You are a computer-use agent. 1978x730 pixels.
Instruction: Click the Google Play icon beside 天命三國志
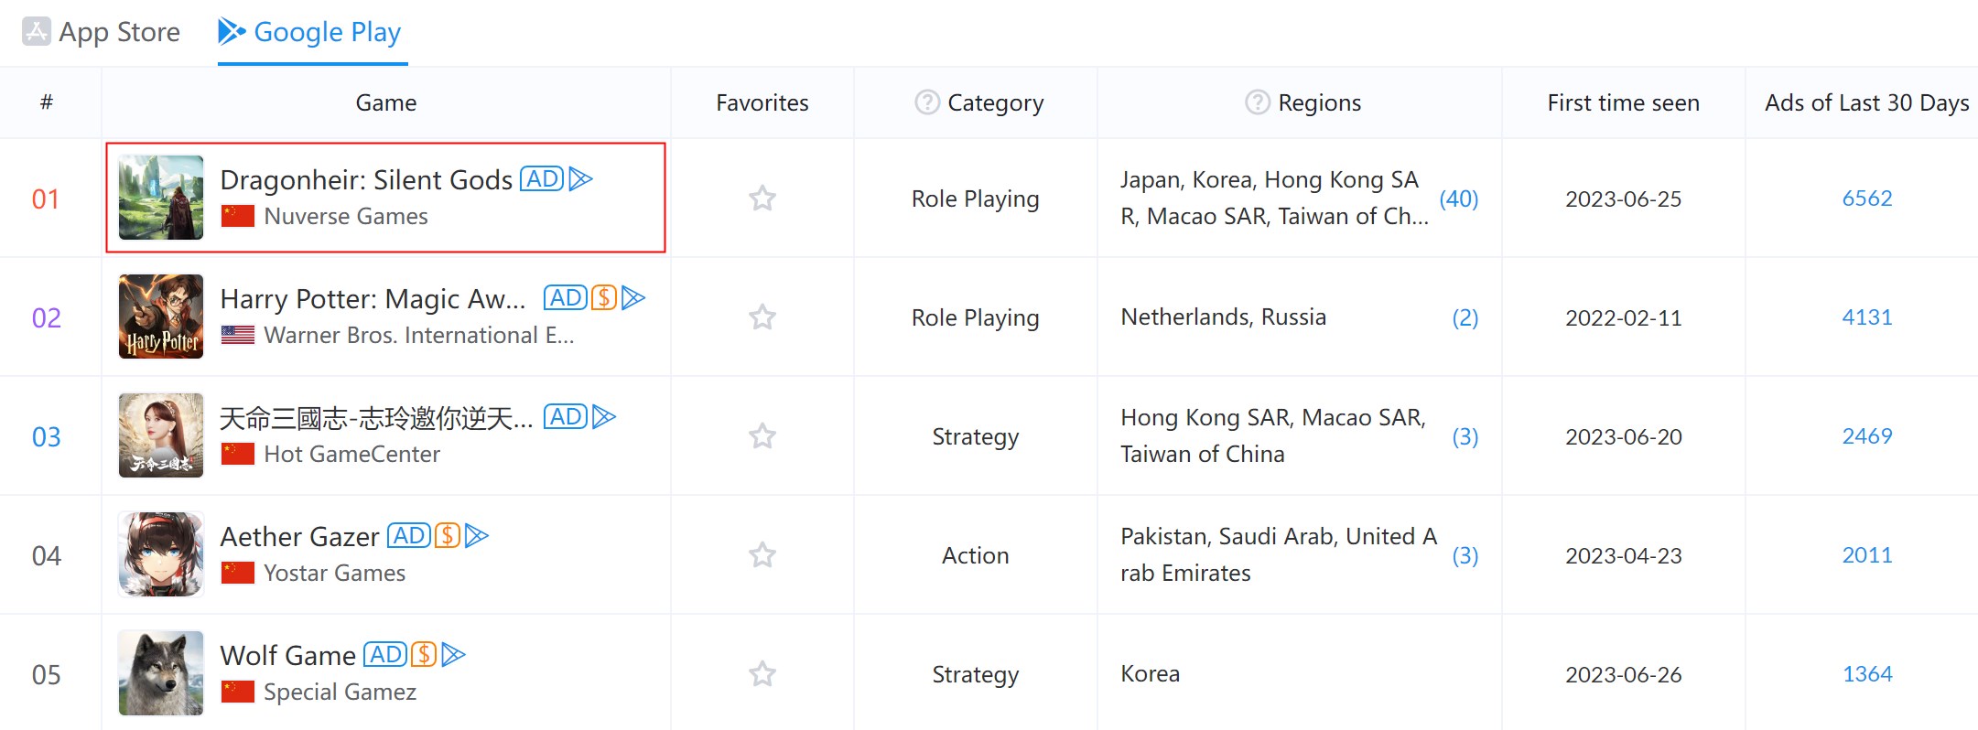pos(604,416)
